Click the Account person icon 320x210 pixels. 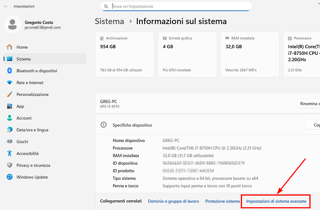tap(10, 118)
